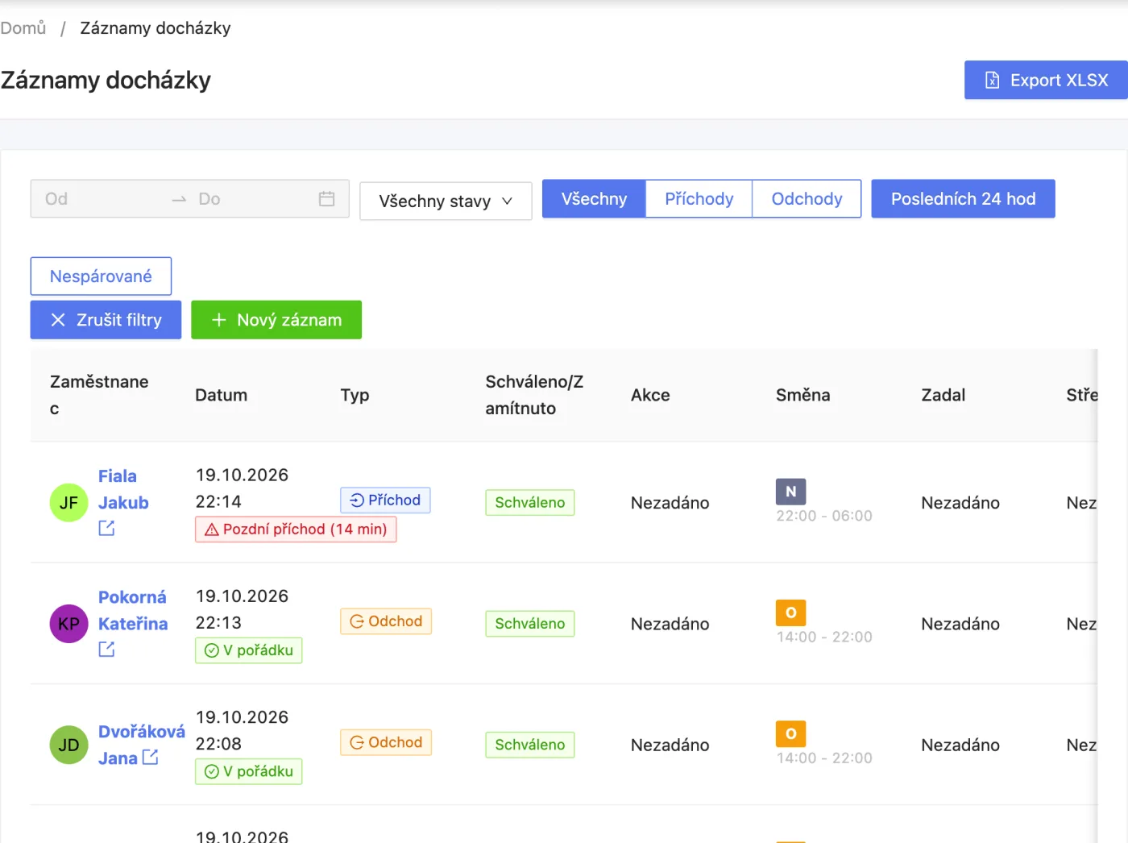Click the KP avatar for Pokorná Kateřina

(69, 624)
